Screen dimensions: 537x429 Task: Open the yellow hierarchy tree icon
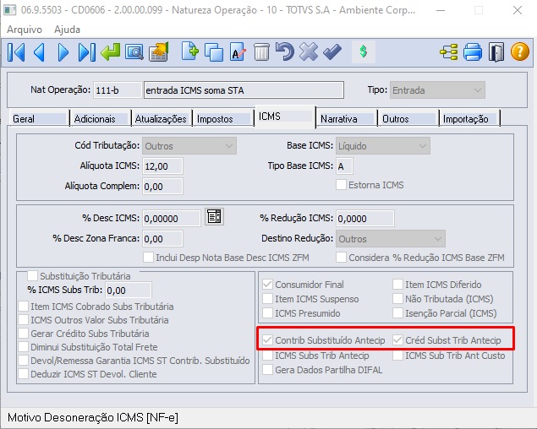pyautogui.click(x=449, y=52)
